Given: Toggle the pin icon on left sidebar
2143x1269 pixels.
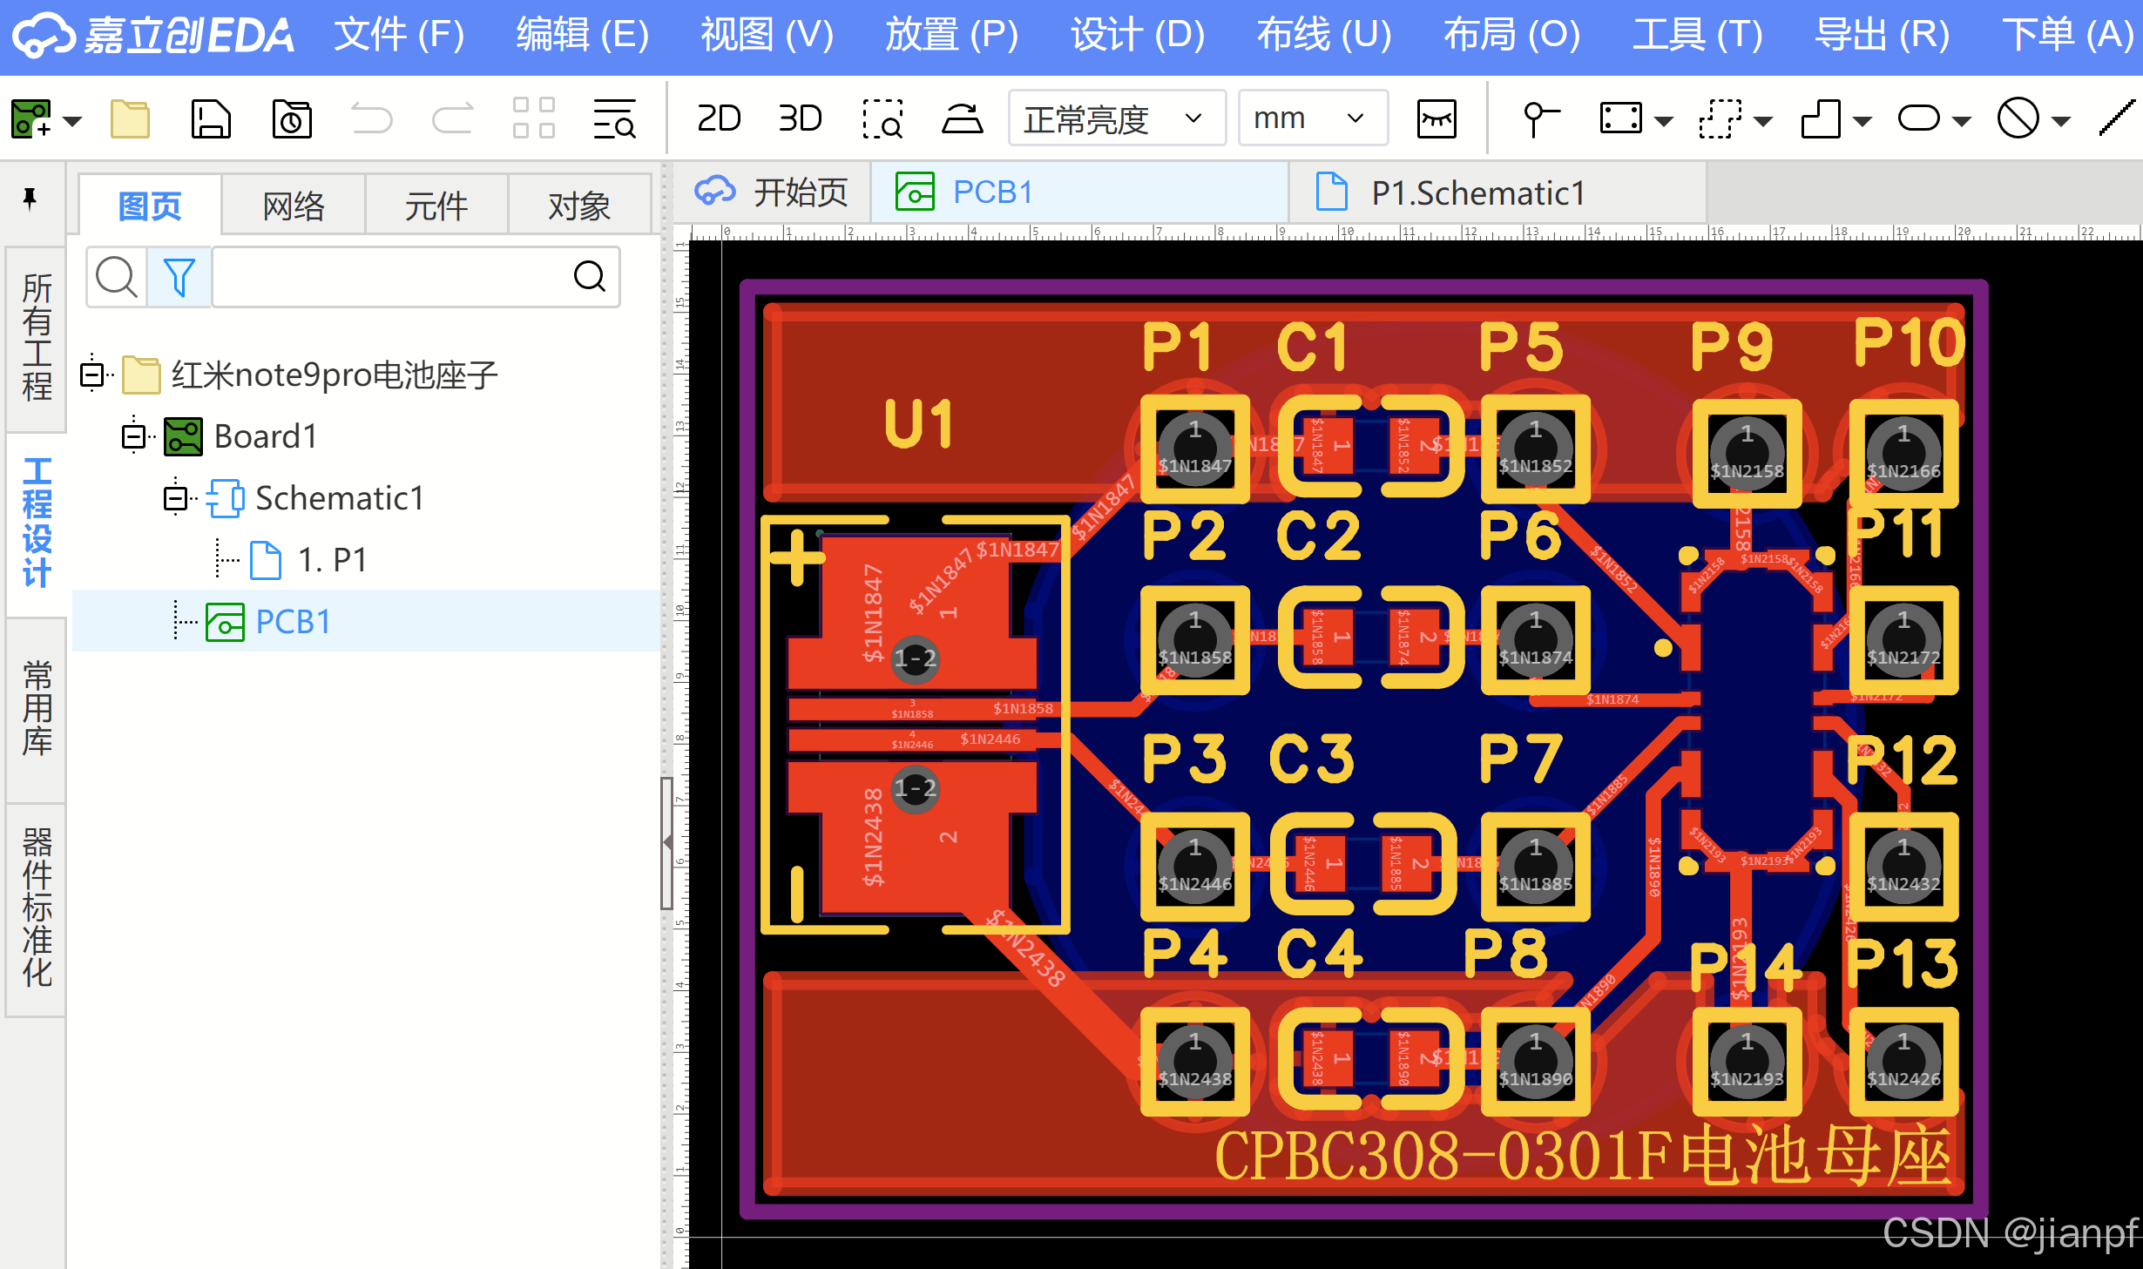Looking at the screenshot, I should [30, 199].
